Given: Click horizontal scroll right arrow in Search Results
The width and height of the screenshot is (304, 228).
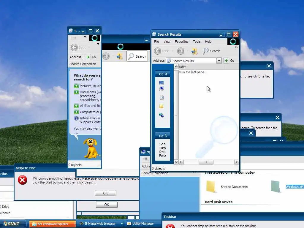Looking at the screenshot, I should coord(237,162).
